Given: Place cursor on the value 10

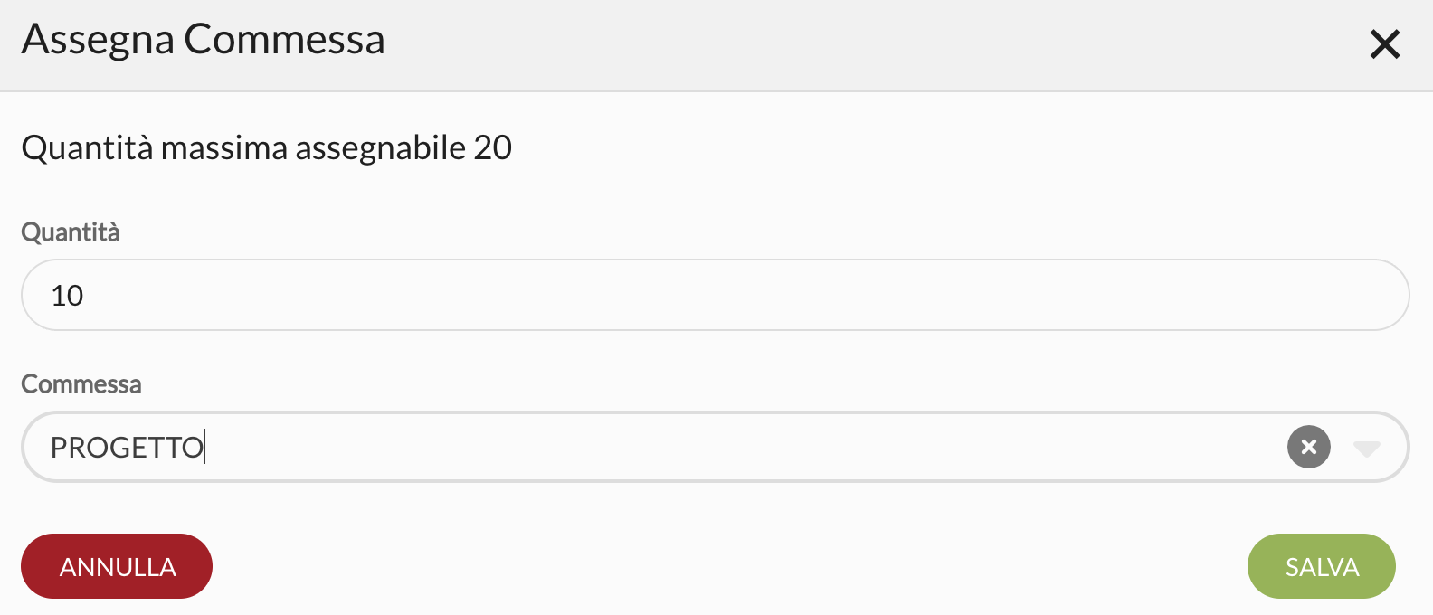Looking at the screenshot, I should point(67,296).
